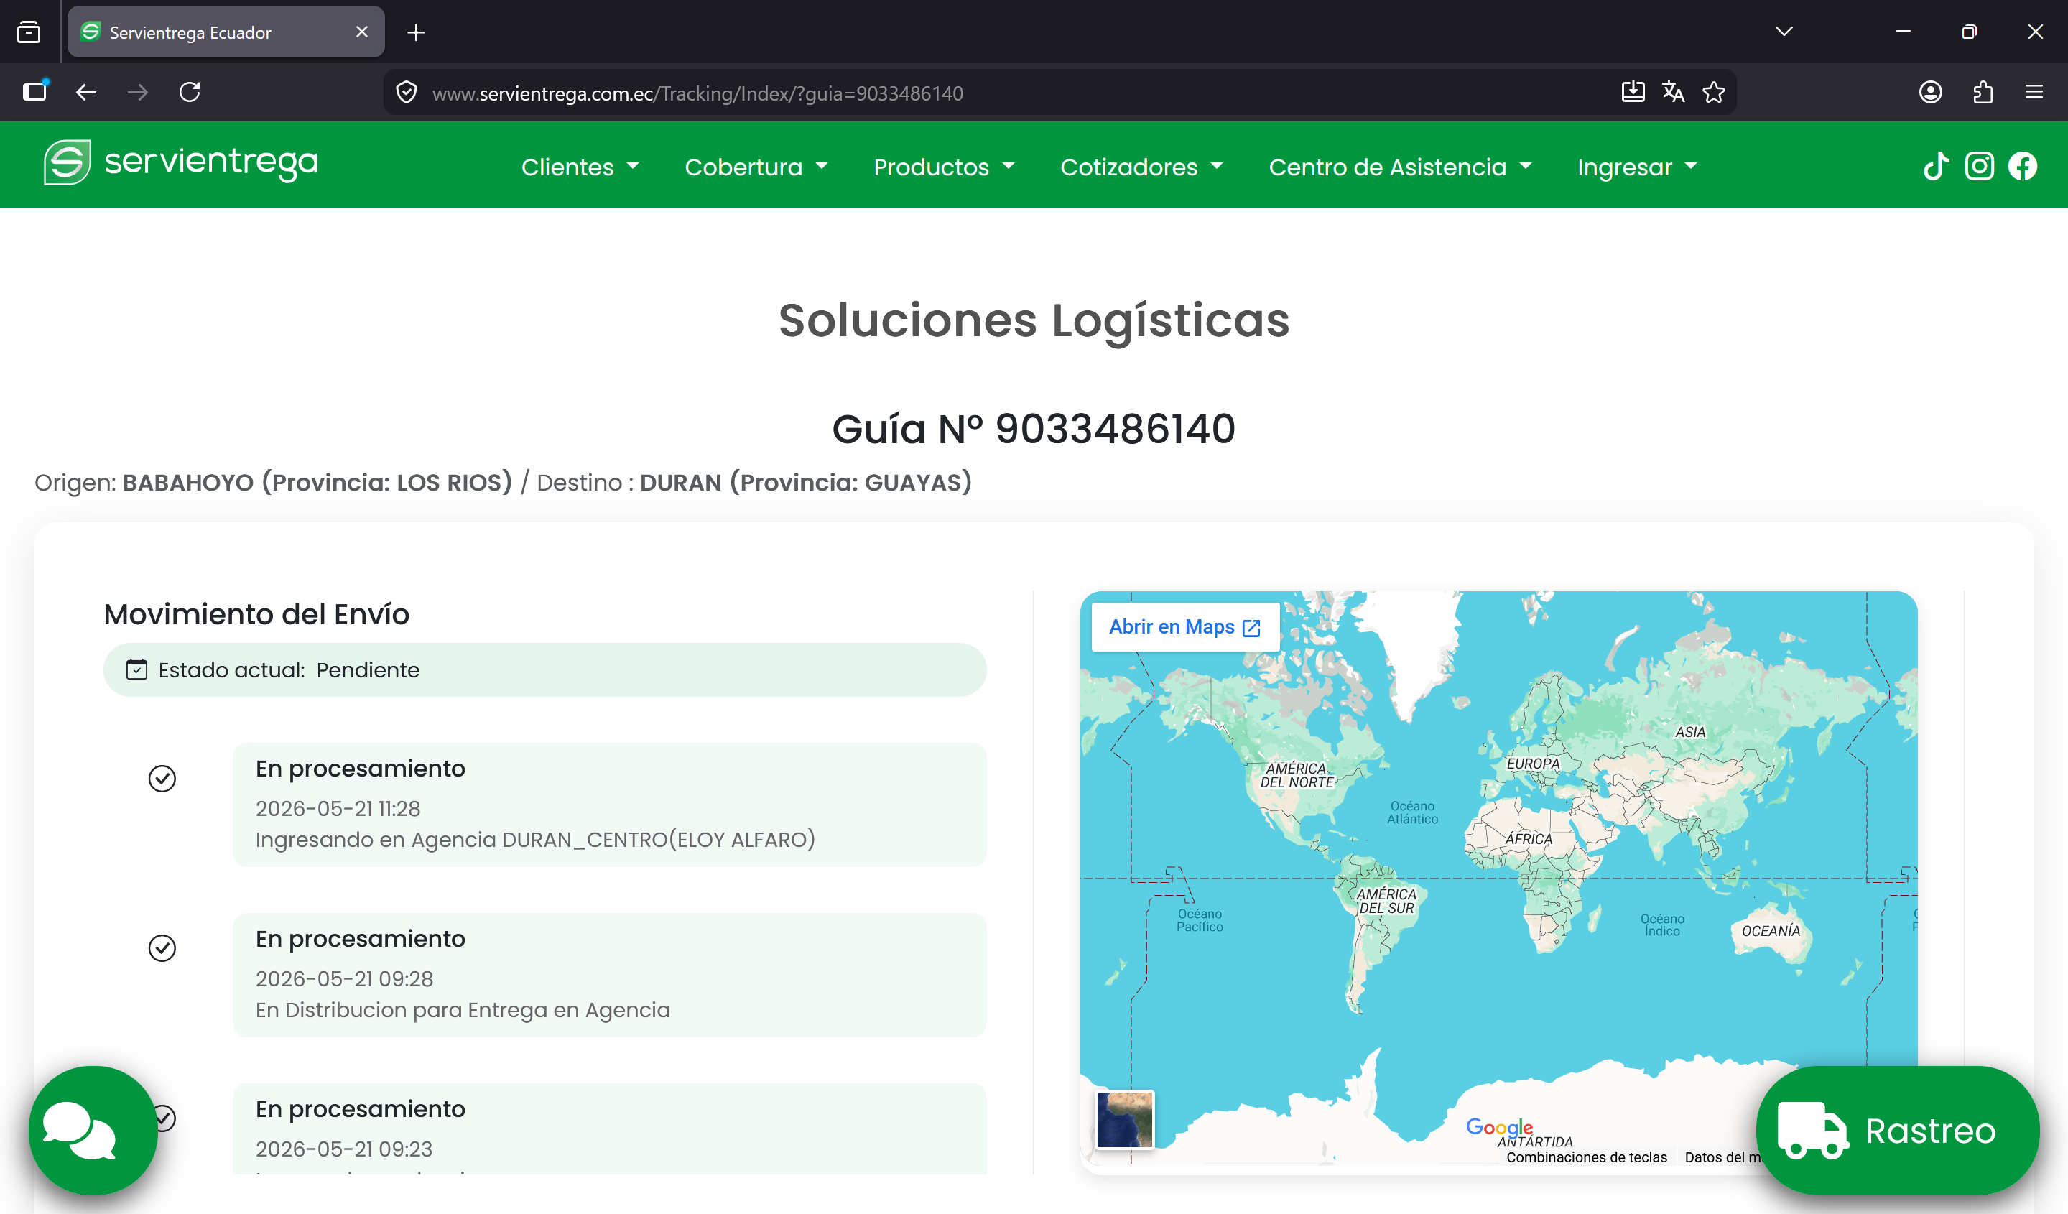Click the check icon for the 09:28 entry

(x=162, y=948)
